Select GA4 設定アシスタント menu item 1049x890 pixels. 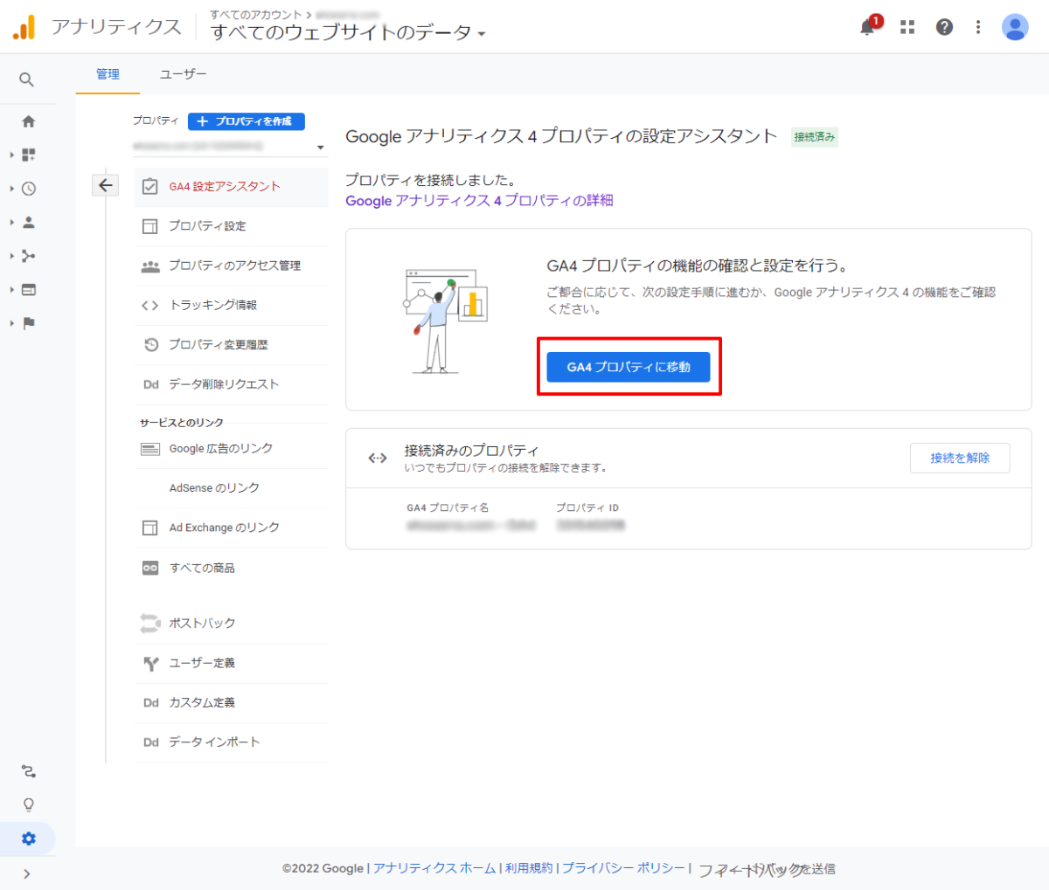[x=232, y=186]
